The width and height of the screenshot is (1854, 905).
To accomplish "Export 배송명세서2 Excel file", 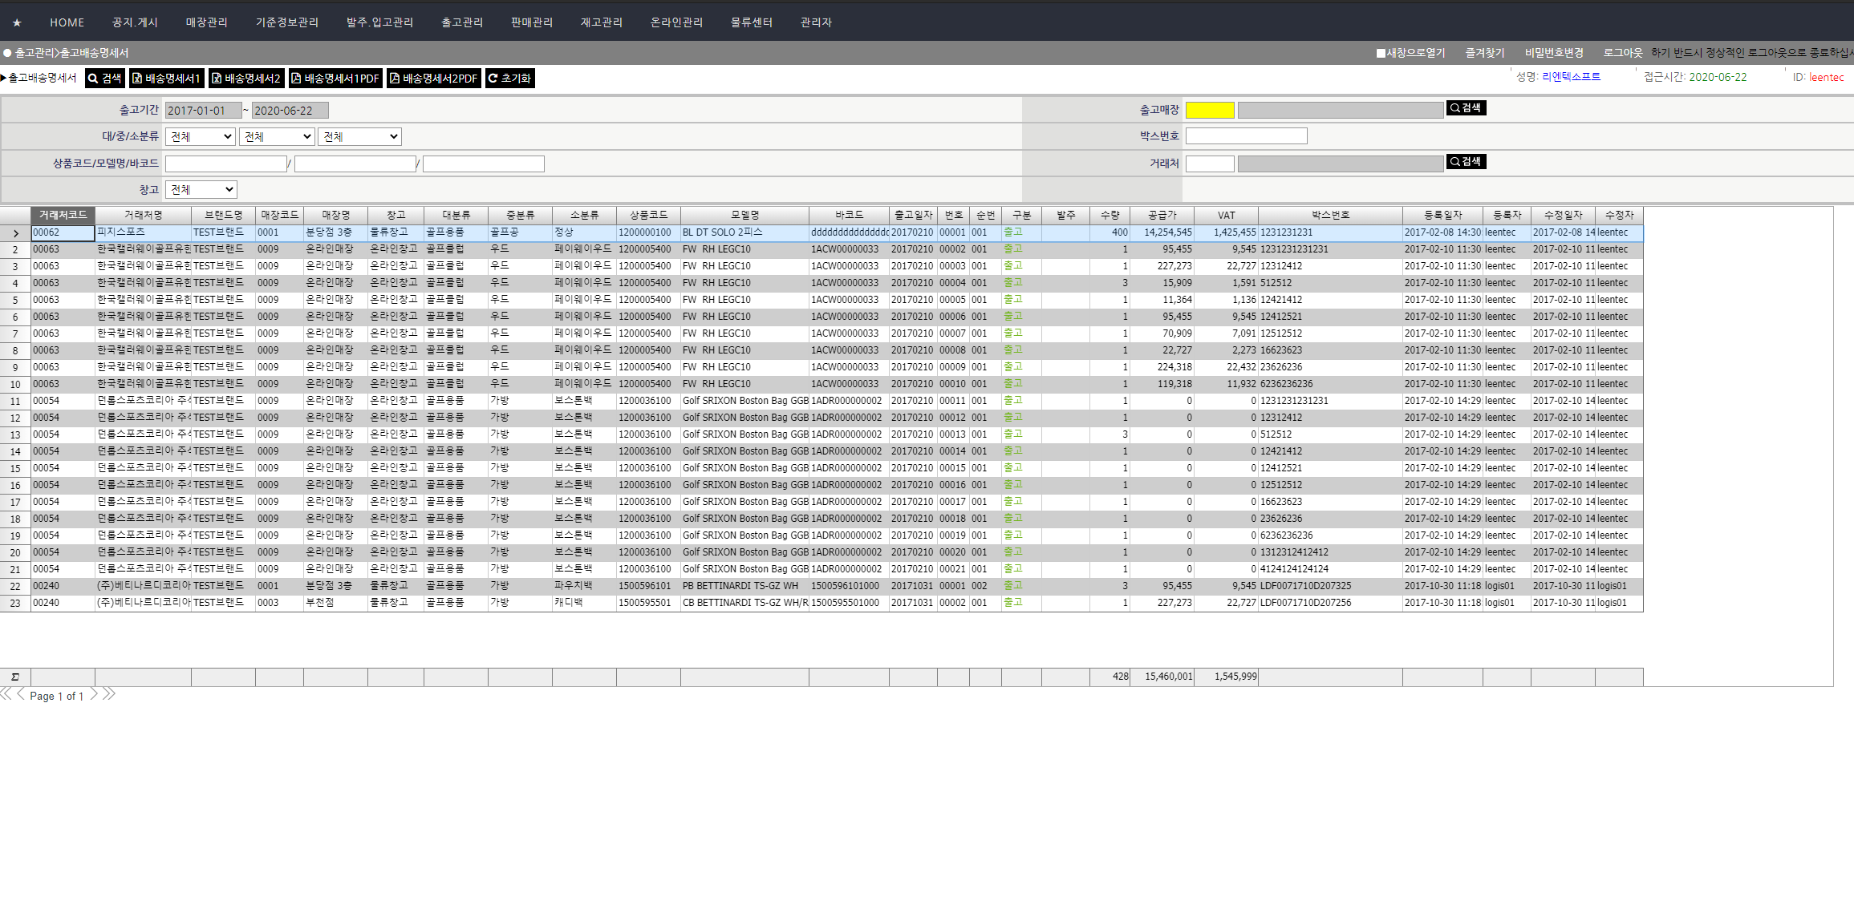I will (246, 78).
